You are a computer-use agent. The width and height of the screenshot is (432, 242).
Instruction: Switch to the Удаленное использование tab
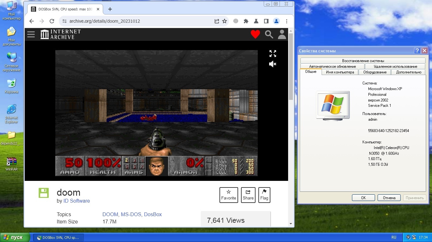click(x=395, y=66)
